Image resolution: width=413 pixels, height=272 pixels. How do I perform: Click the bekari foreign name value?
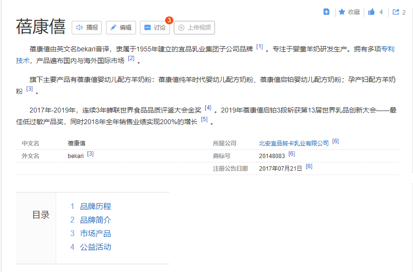tap(76, 156)
